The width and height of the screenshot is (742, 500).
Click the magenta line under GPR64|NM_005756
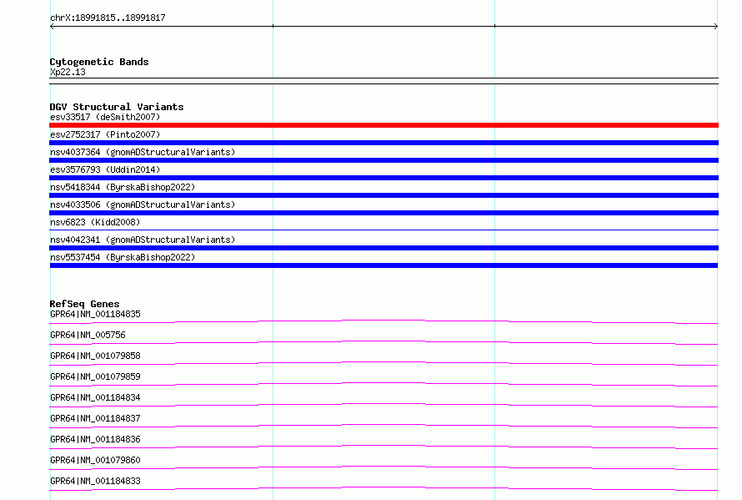[384, 342]
